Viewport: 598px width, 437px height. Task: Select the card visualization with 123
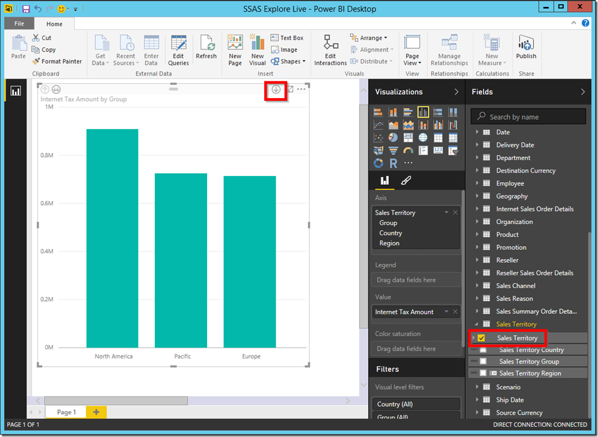438,151
